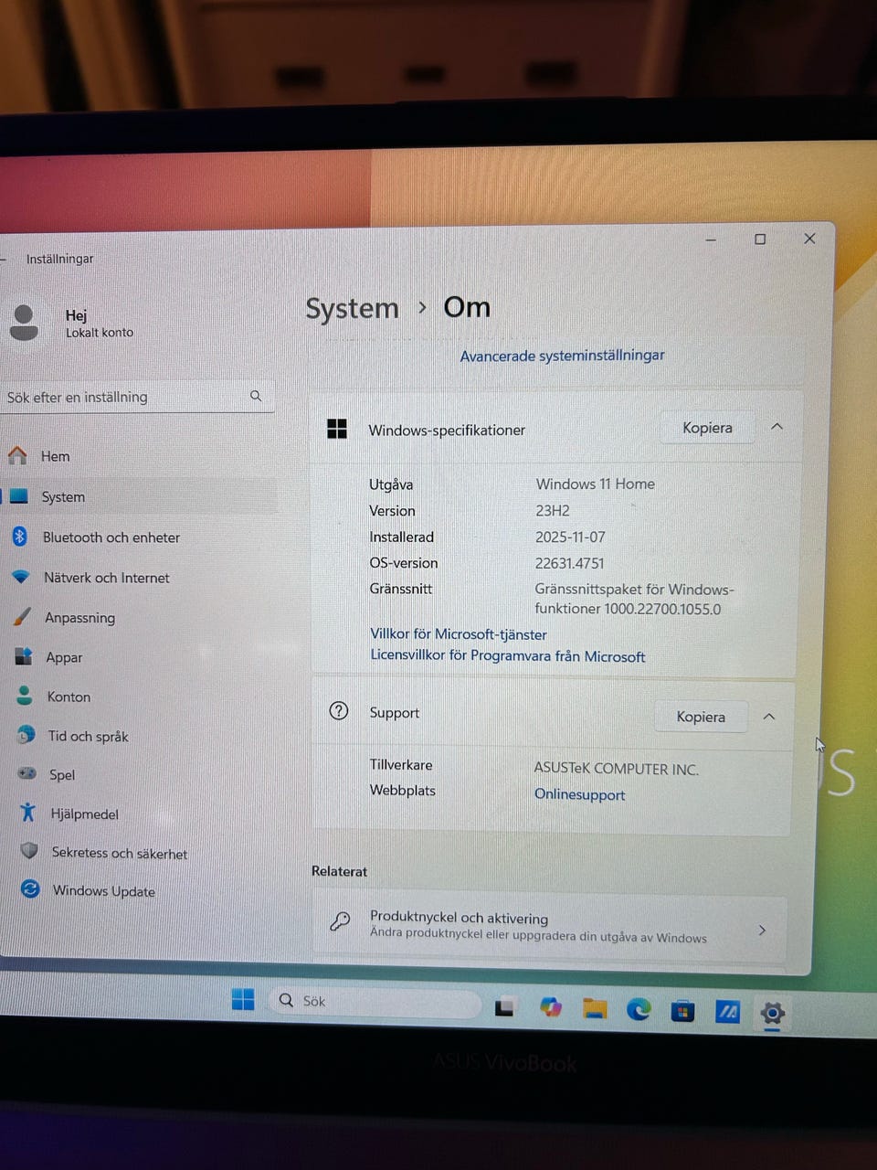Launch Microsoft Edge from taskbar

639,1009
